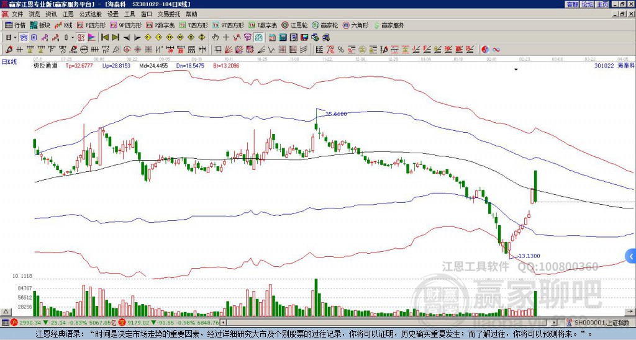Click the 论坛 forum button
Screen dimensions: 636x340
587,4
